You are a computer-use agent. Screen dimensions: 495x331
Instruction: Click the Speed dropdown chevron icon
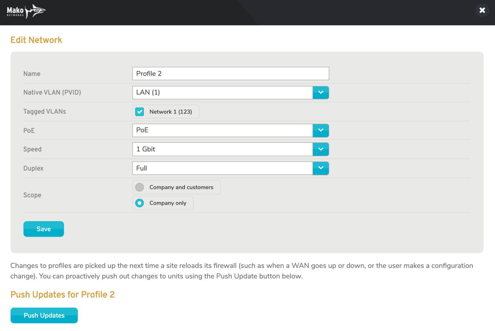point(321,149)
